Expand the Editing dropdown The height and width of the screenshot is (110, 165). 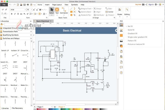click(x=127, y=14)
